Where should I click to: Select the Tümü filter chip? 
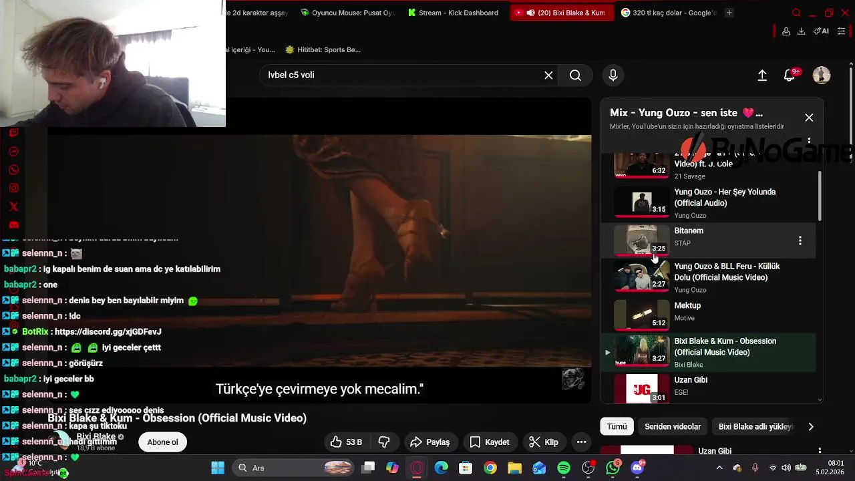click(x=617, y=426)
